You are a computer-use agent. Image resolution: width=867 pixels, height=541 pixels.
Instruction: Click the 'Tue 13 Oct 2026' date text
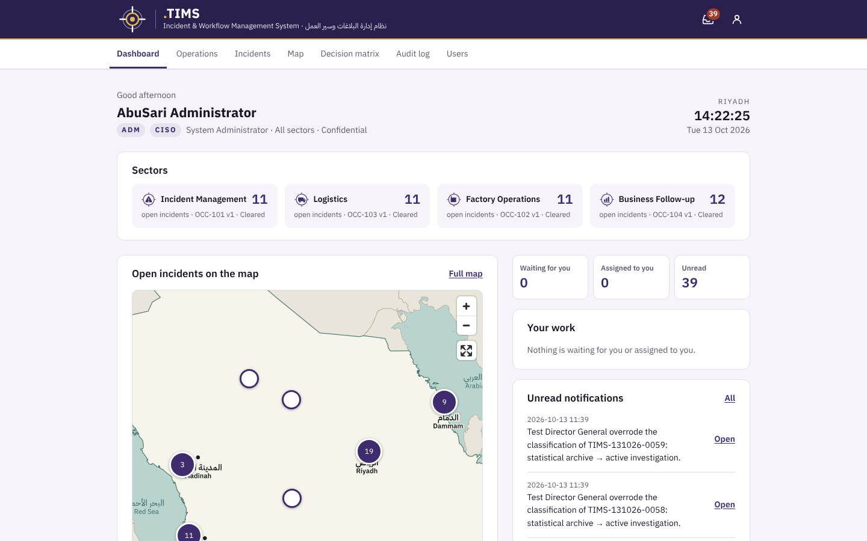coord(718,130)
